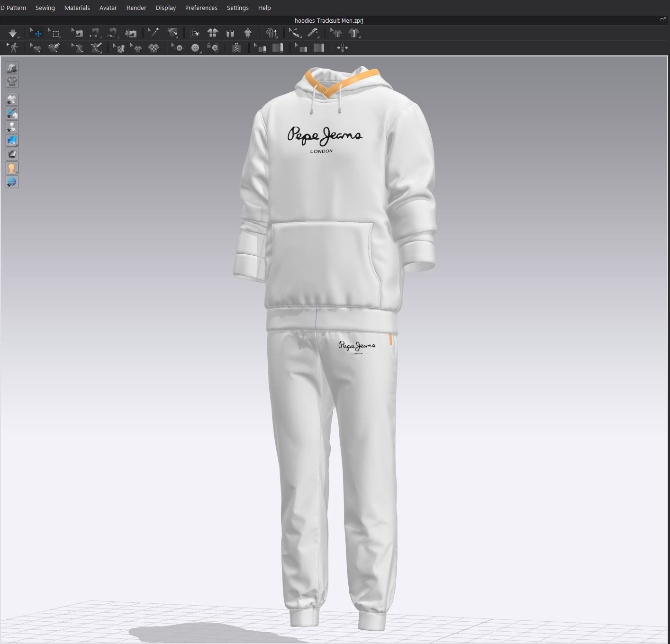Click the Tuck arrows icon at toolbar end
This screenshot has width=670, height=644.
[x=342, y=48]
